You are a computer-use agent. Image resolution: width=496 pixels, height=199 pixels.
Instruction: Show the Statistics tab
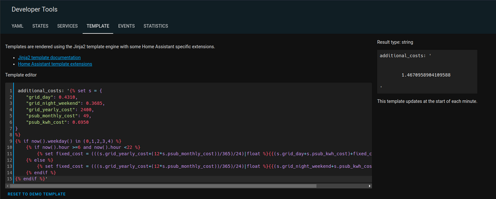point(156,26)
